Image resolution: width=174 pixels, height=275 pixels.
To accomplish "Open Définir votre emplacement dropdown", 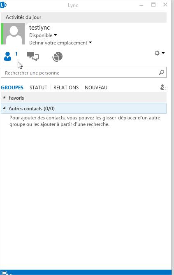I will 60,43.
